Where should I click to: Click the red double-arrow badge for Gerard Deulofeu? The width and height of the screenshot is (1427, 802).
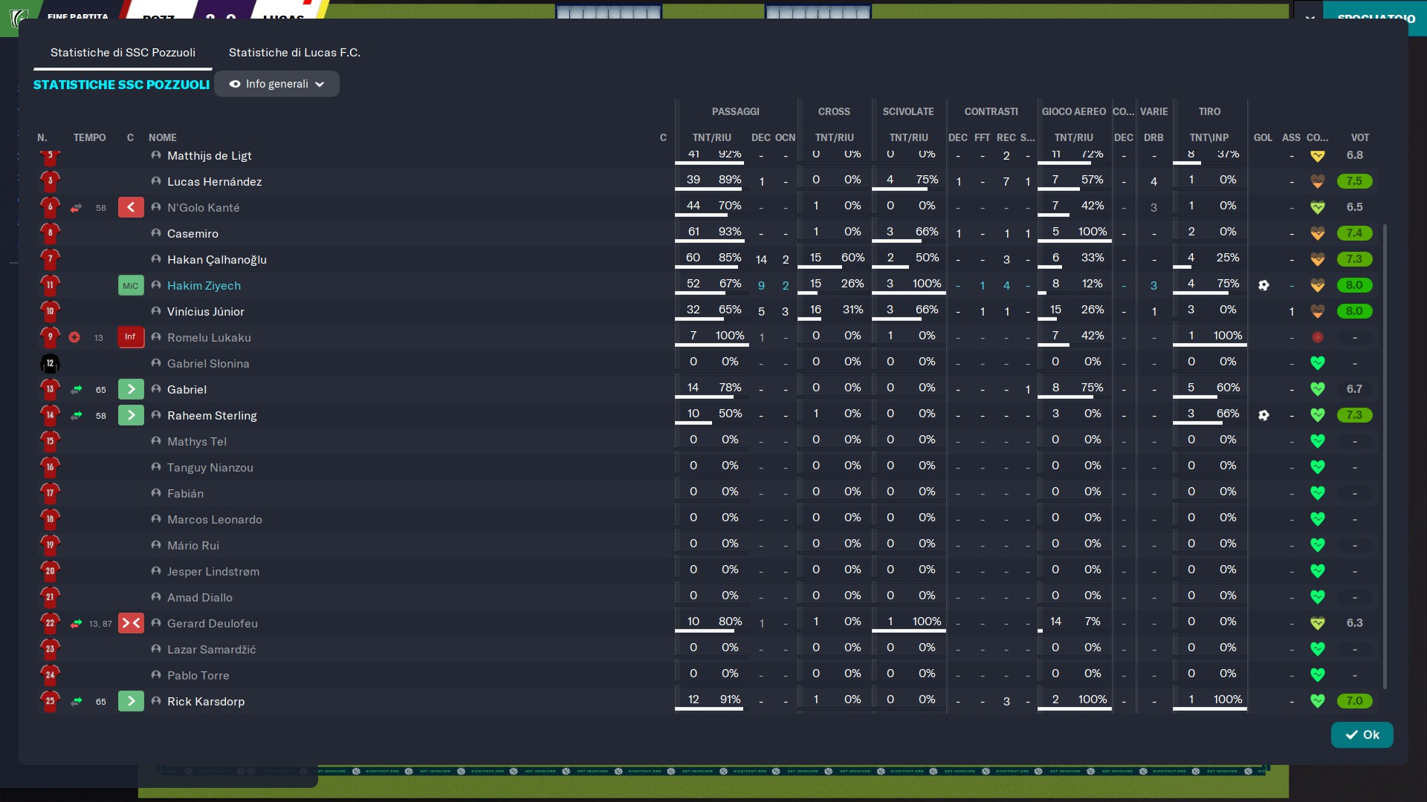131,623
